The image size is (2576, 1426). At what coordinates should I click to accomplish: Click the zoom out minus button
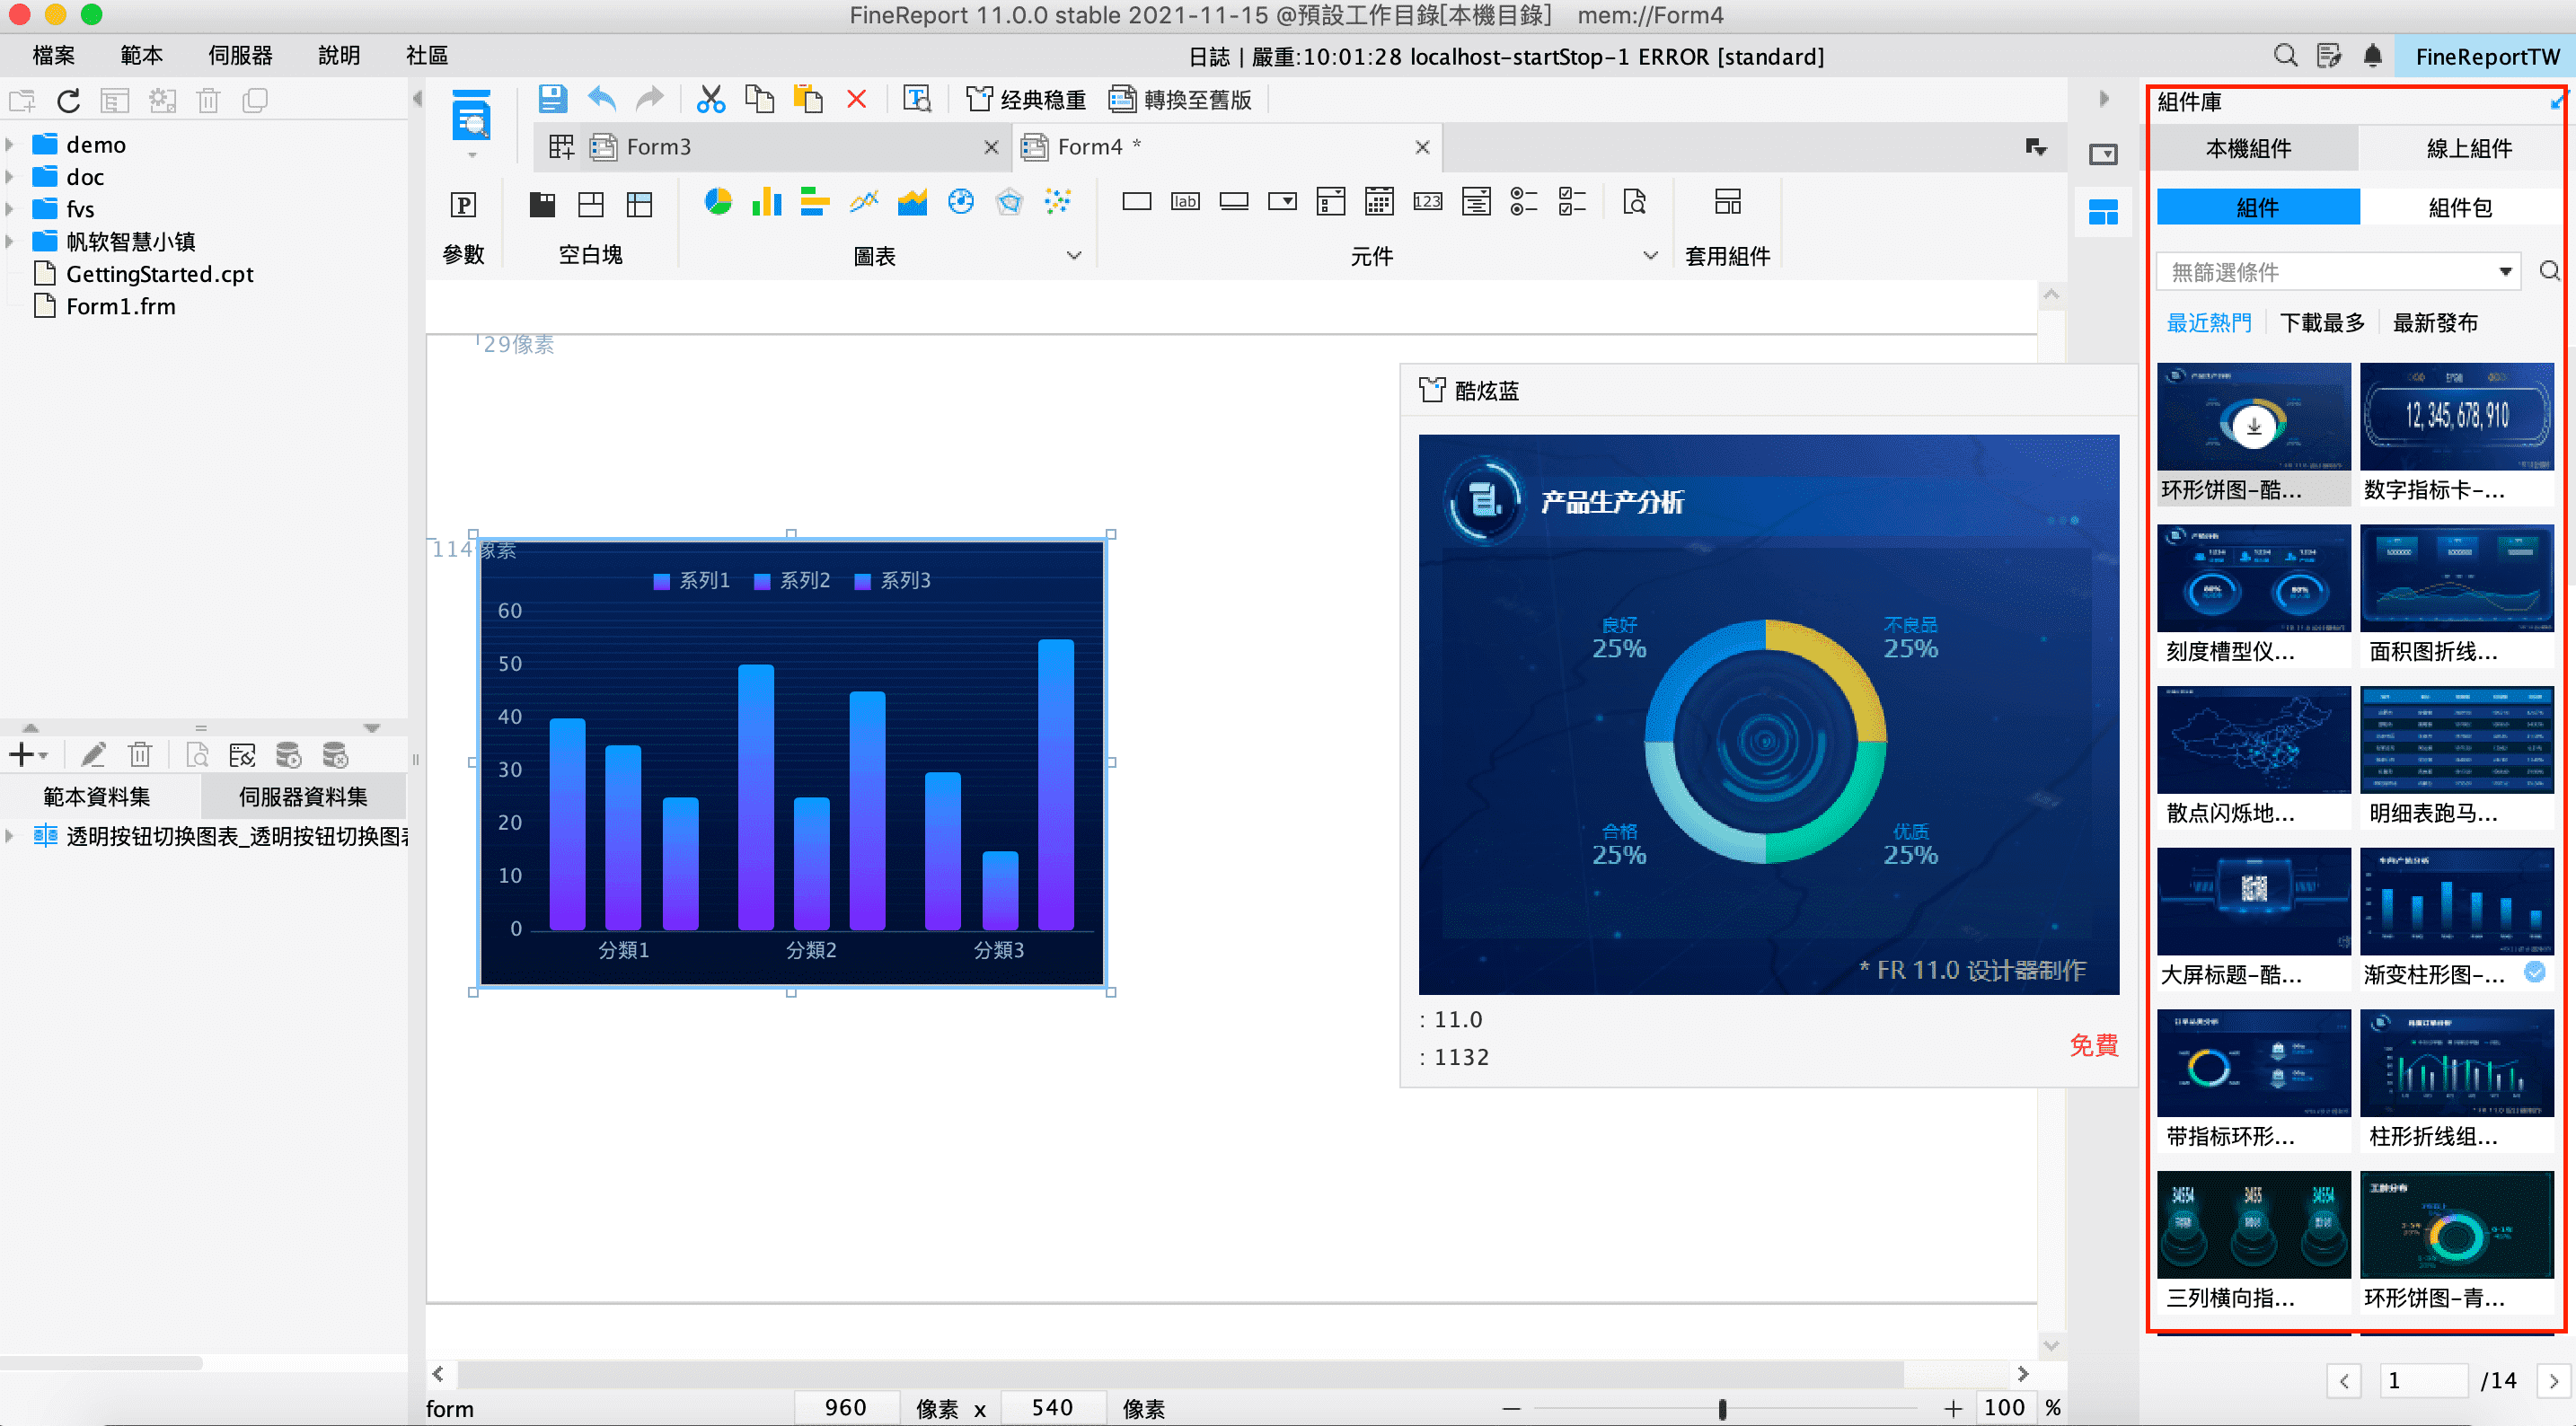click(x=1510, y=1408)
